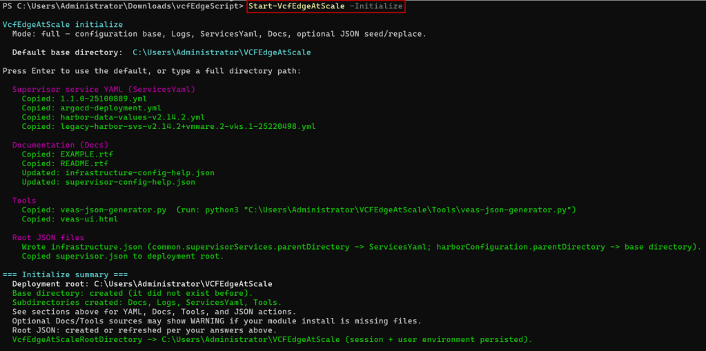This screenshot has width=706, height=351.
Task: Click the Tools section heading
Action: pyautogui.click(x=24, y=201)
